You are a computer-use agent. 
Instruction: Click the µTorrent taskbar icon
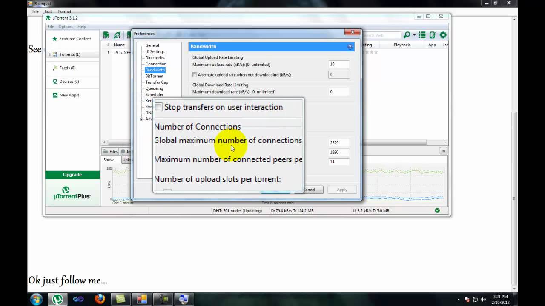tap(57, 299)
